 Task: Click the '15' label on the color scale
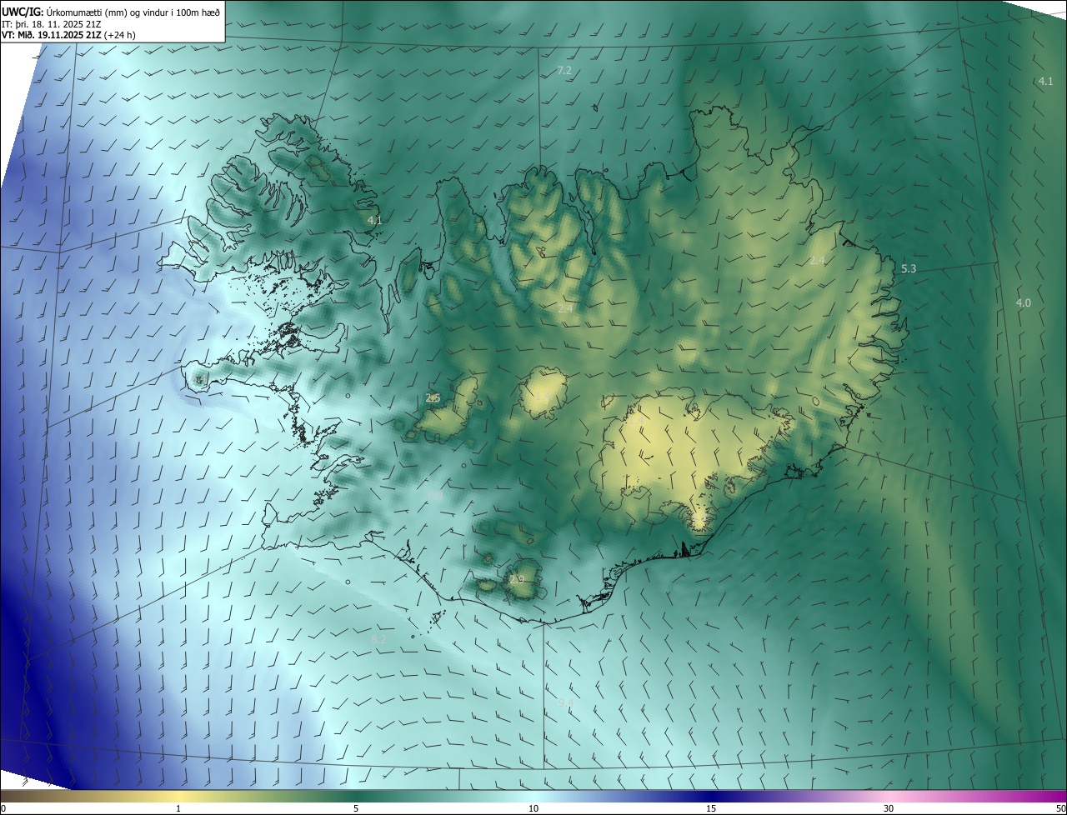point(711,808)
